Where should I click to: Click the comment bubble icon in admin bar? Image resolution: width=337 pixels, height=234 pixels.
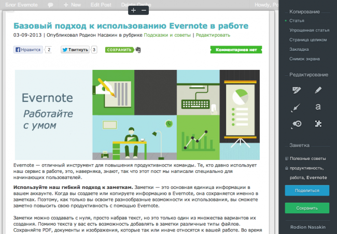click(50, 5)
